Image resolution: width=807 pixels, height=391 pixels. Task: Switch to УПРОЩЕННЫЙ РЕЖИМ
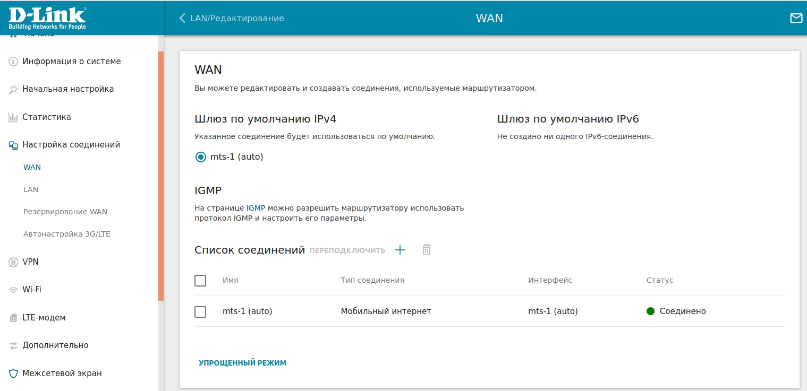[x=242, y=363]
